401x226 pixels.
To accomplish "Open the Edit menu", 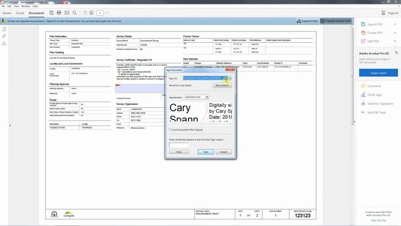I will click(9, 6).
